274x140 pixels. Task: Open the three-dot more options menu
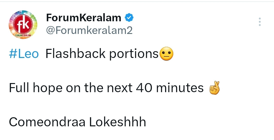[x=259, y=22]
